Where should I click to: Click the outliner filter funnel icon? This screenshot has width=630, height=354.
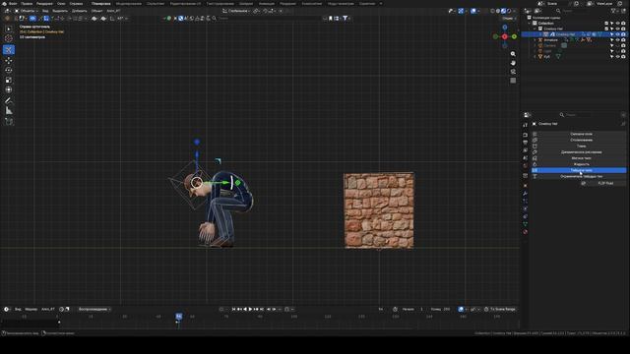click(x=613, y=11)
